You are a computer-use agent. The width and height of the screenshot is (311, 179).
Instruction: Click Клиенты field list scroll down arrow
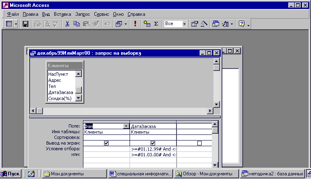point(79,98)
